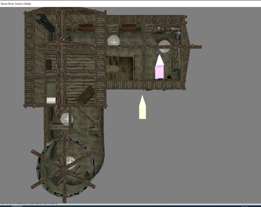This screenshot has width=261, height=207.
Task: Select light marker sphere beside the pink marker
Action: 164,46
